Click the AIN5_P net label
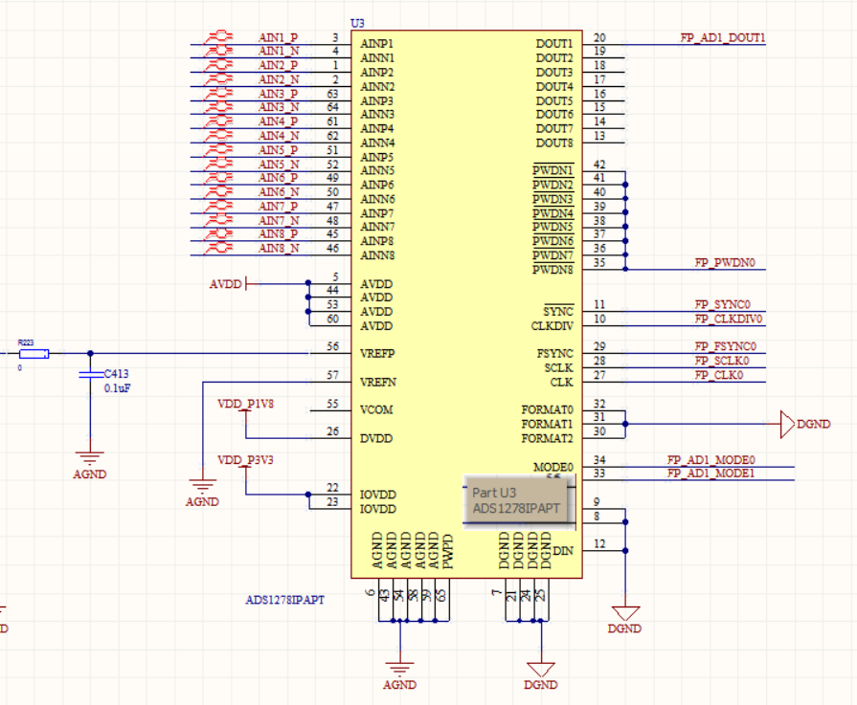Viewport: 857px width, 705px height. [279, 150]
